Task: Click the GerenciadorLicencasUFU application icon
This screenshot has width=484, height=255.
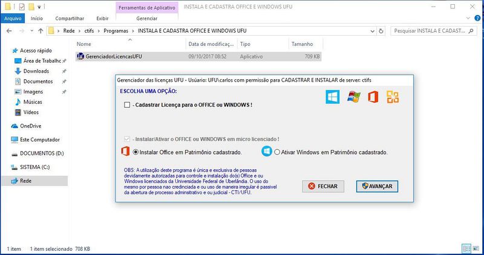Action: click(x=80, y=56)
